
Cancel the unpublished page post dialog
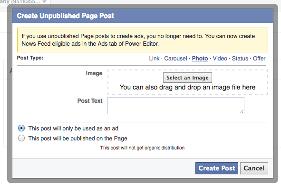254,168
